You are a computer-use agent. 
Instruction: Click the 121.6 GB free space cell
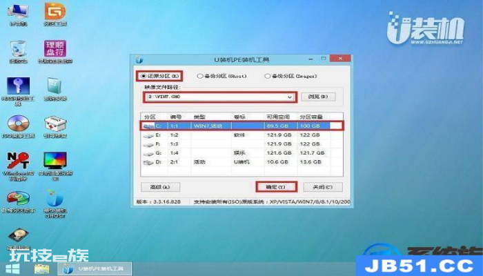pyautogui.click(x=279, y=152)
